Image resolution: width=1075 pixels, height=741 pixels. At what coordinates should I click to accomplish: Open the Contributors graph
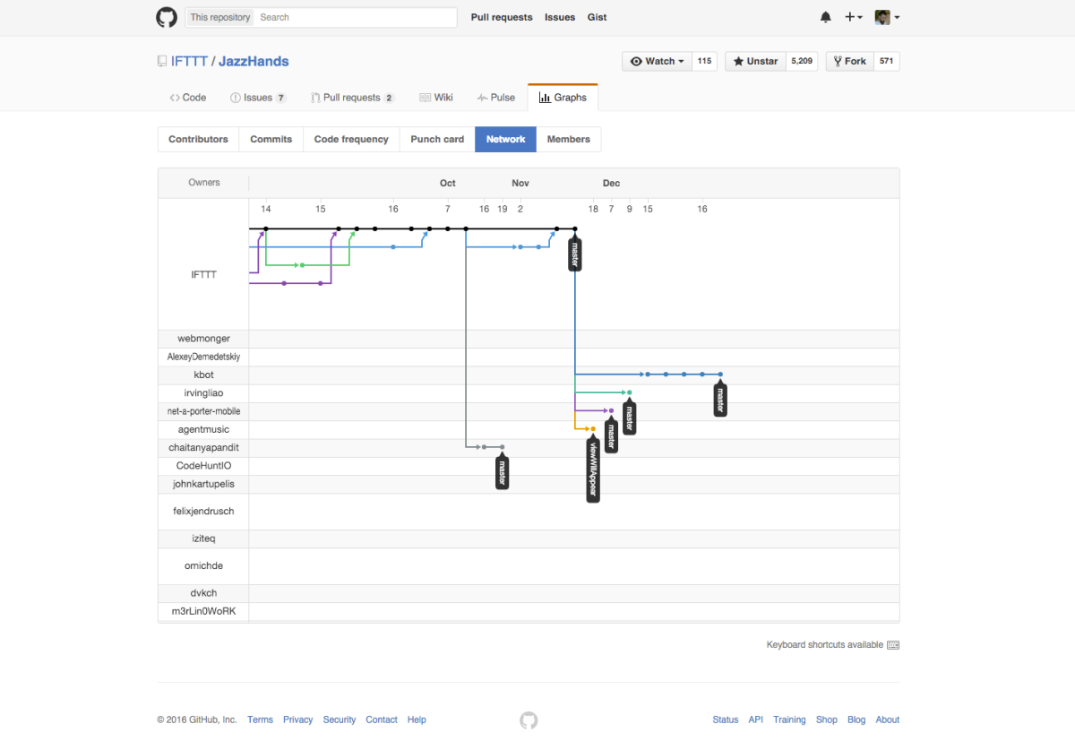pyautogui.click(x=198, y=139)
